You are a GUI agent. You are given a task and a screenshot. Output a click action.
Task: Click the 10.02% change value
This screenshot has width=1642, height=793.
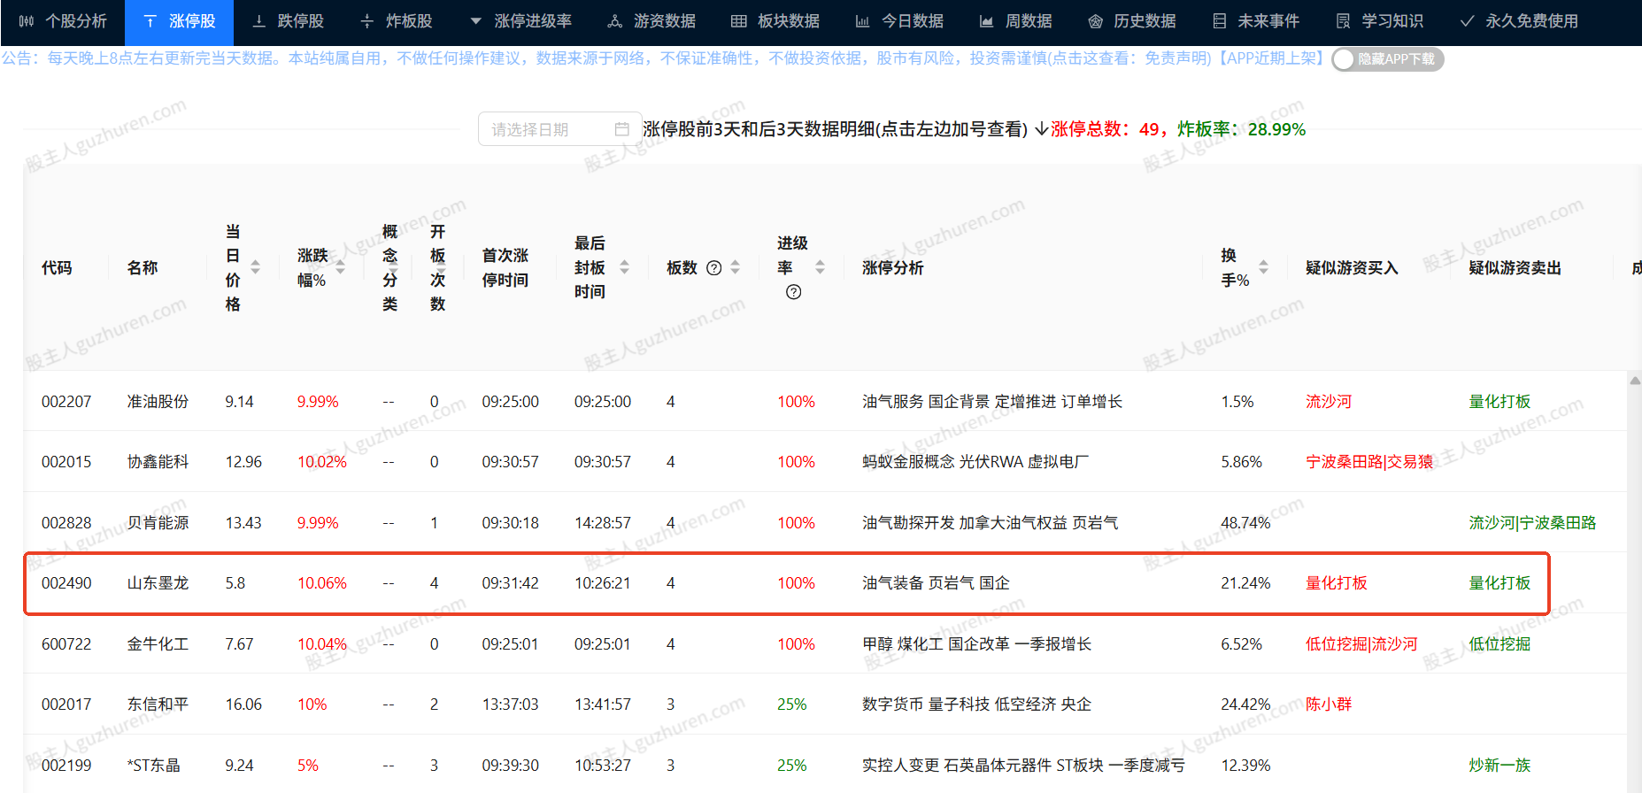pos(321,462)
